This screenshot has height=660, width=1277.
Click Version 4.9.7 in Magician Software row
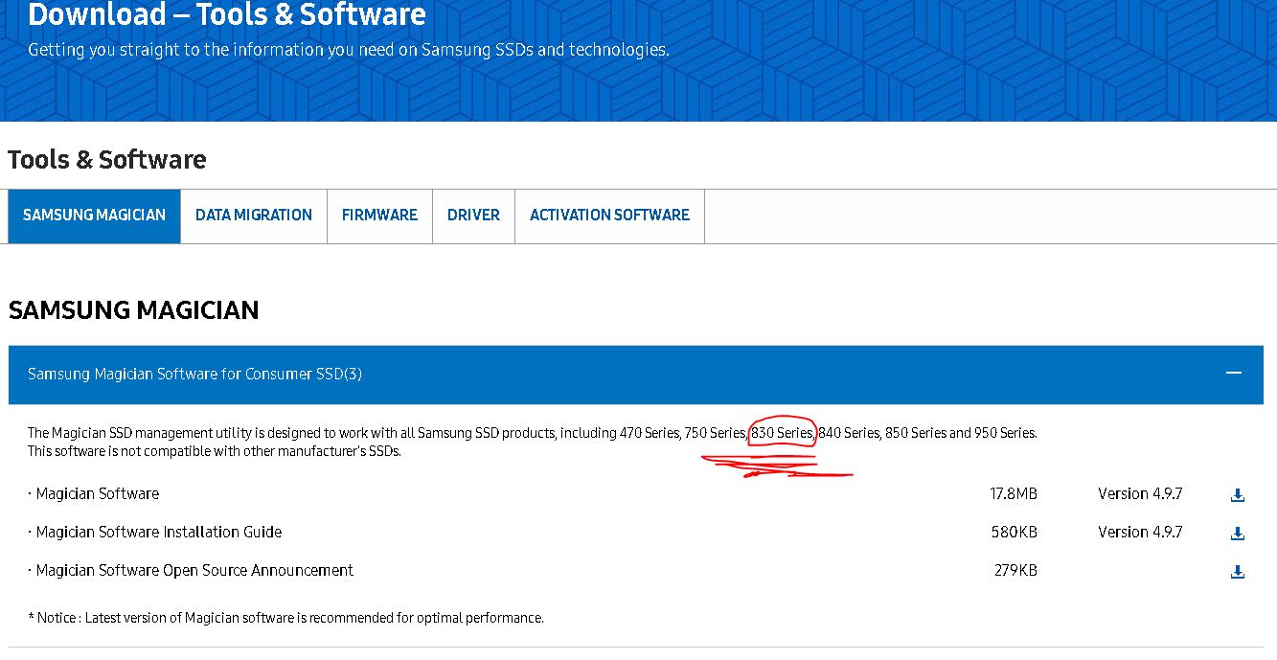click(x=1140, y=493)
